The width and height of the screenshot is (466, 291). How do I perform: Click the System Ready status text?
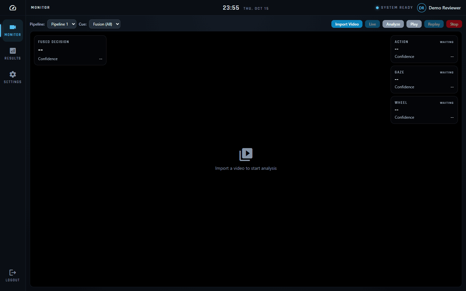pyautogui.click(x=397, y=7)
